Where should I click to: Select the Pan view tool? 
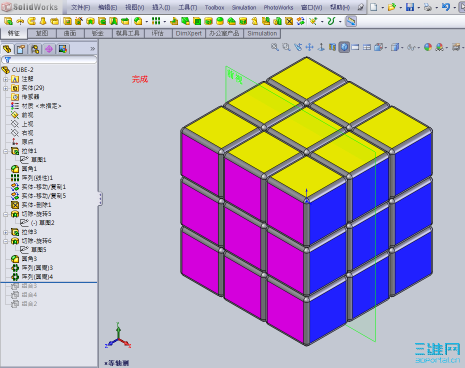309,47
